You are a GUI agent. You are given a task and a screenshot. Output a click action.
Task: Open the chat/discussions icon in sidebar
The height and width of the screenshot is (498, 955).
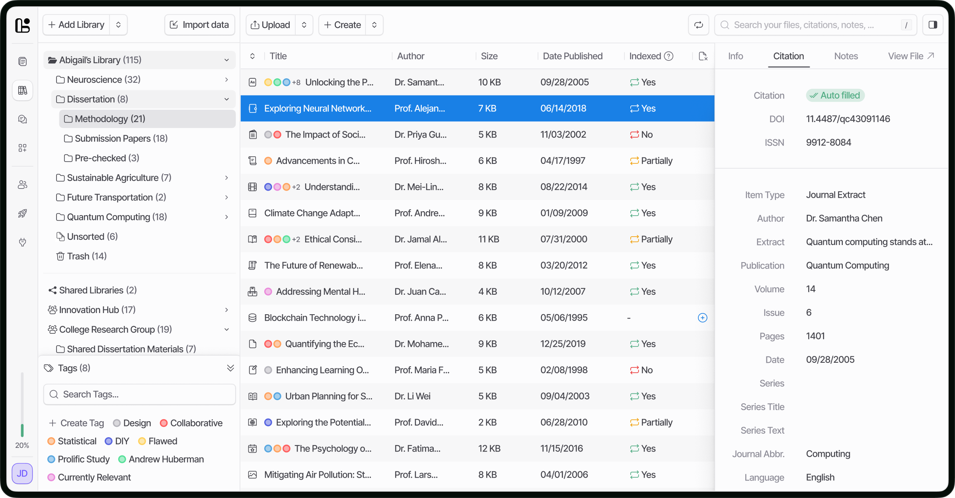[x=22, y=119]
